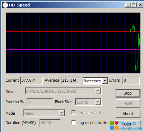Click the Average label text
The height and width of the screenshot is (132, 144).
point(52,80)
